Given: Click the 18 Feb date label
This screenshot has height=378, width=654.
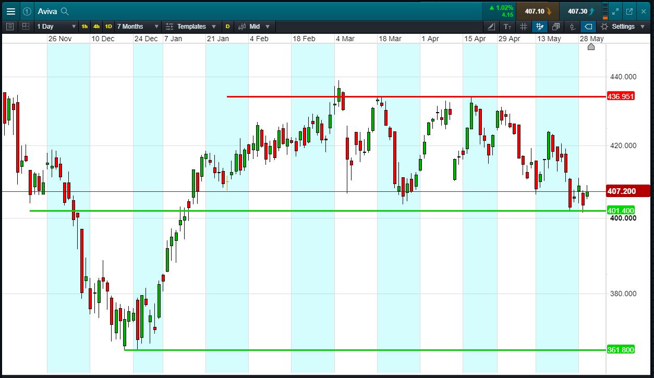Looking at the screenshot, I should click(304, 39).
